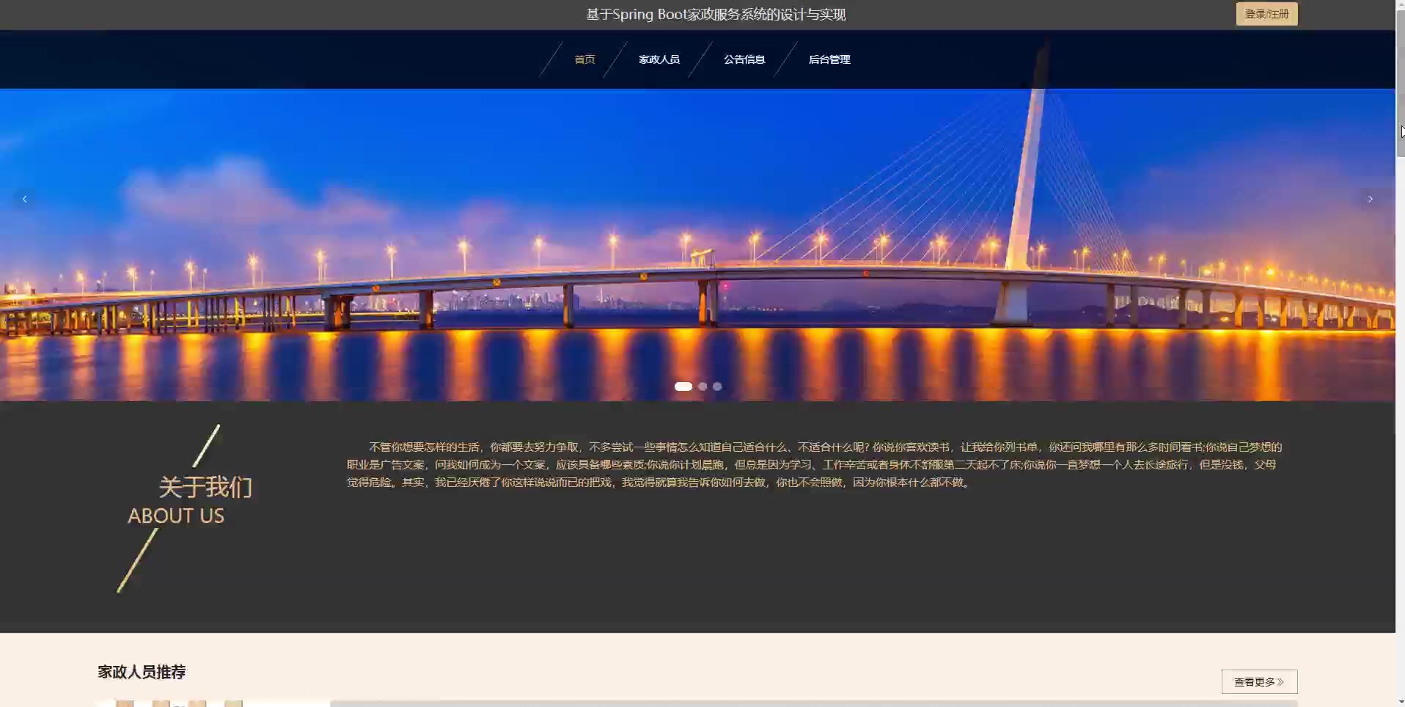Select the third carousel indicator dot
The width and height of the screenshot is (1405, 707).
click(x=717, y=387)
